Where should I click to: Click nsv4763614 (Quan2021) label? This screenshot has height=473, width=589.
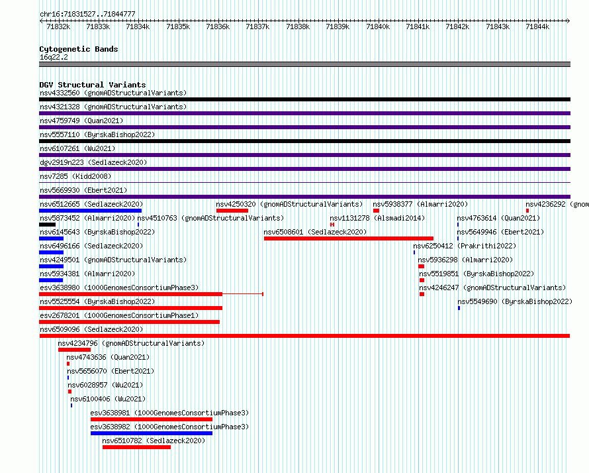(498, 218)
